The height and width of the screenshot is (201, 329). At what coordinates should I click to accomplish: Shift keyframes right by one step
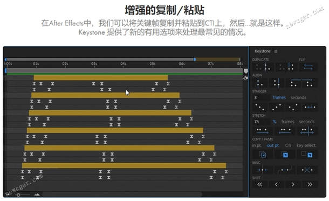pyautogui.click(x=293, y=184)
